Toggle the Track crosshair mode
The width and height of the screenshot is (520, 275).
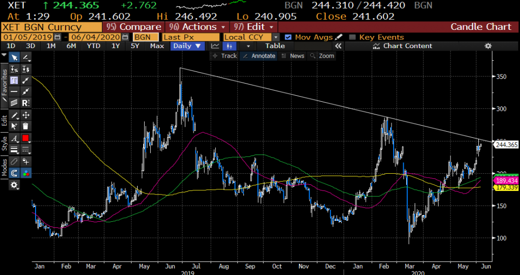pos(225,56)
